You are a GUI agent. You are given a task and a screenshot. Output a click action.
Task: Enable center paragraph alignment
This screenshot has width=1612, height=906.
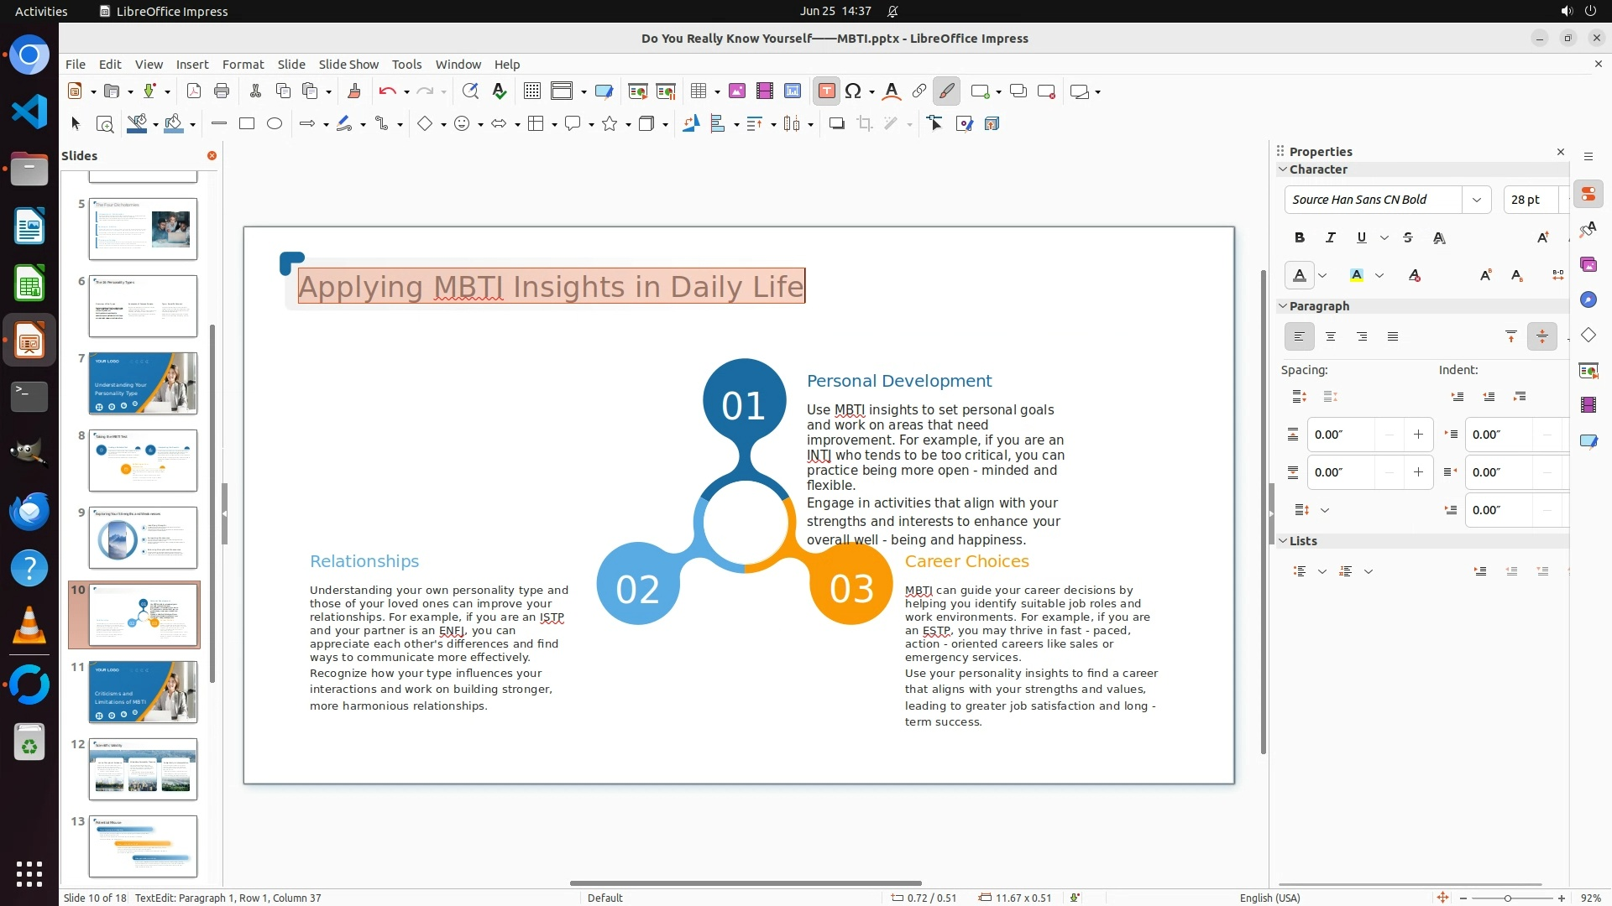click(1330, 337)
